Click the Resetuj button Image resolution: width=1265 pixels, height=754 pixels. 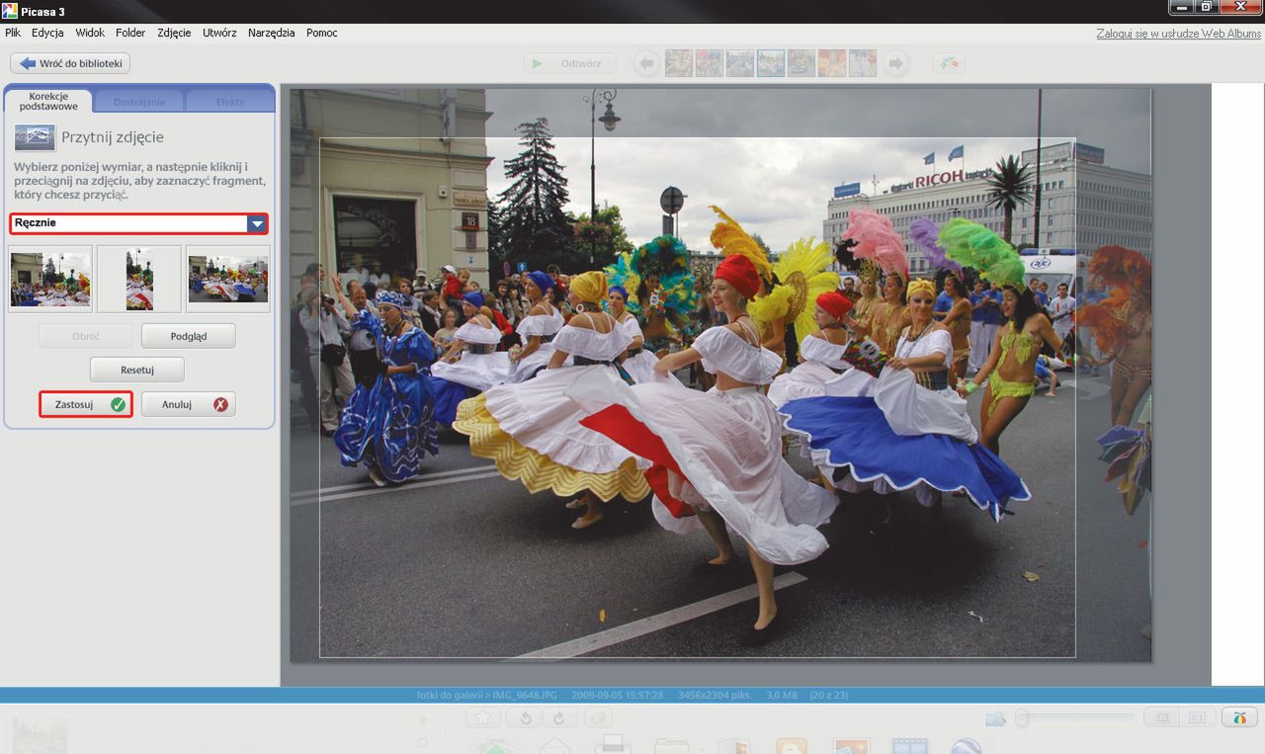tap(137, 370)
